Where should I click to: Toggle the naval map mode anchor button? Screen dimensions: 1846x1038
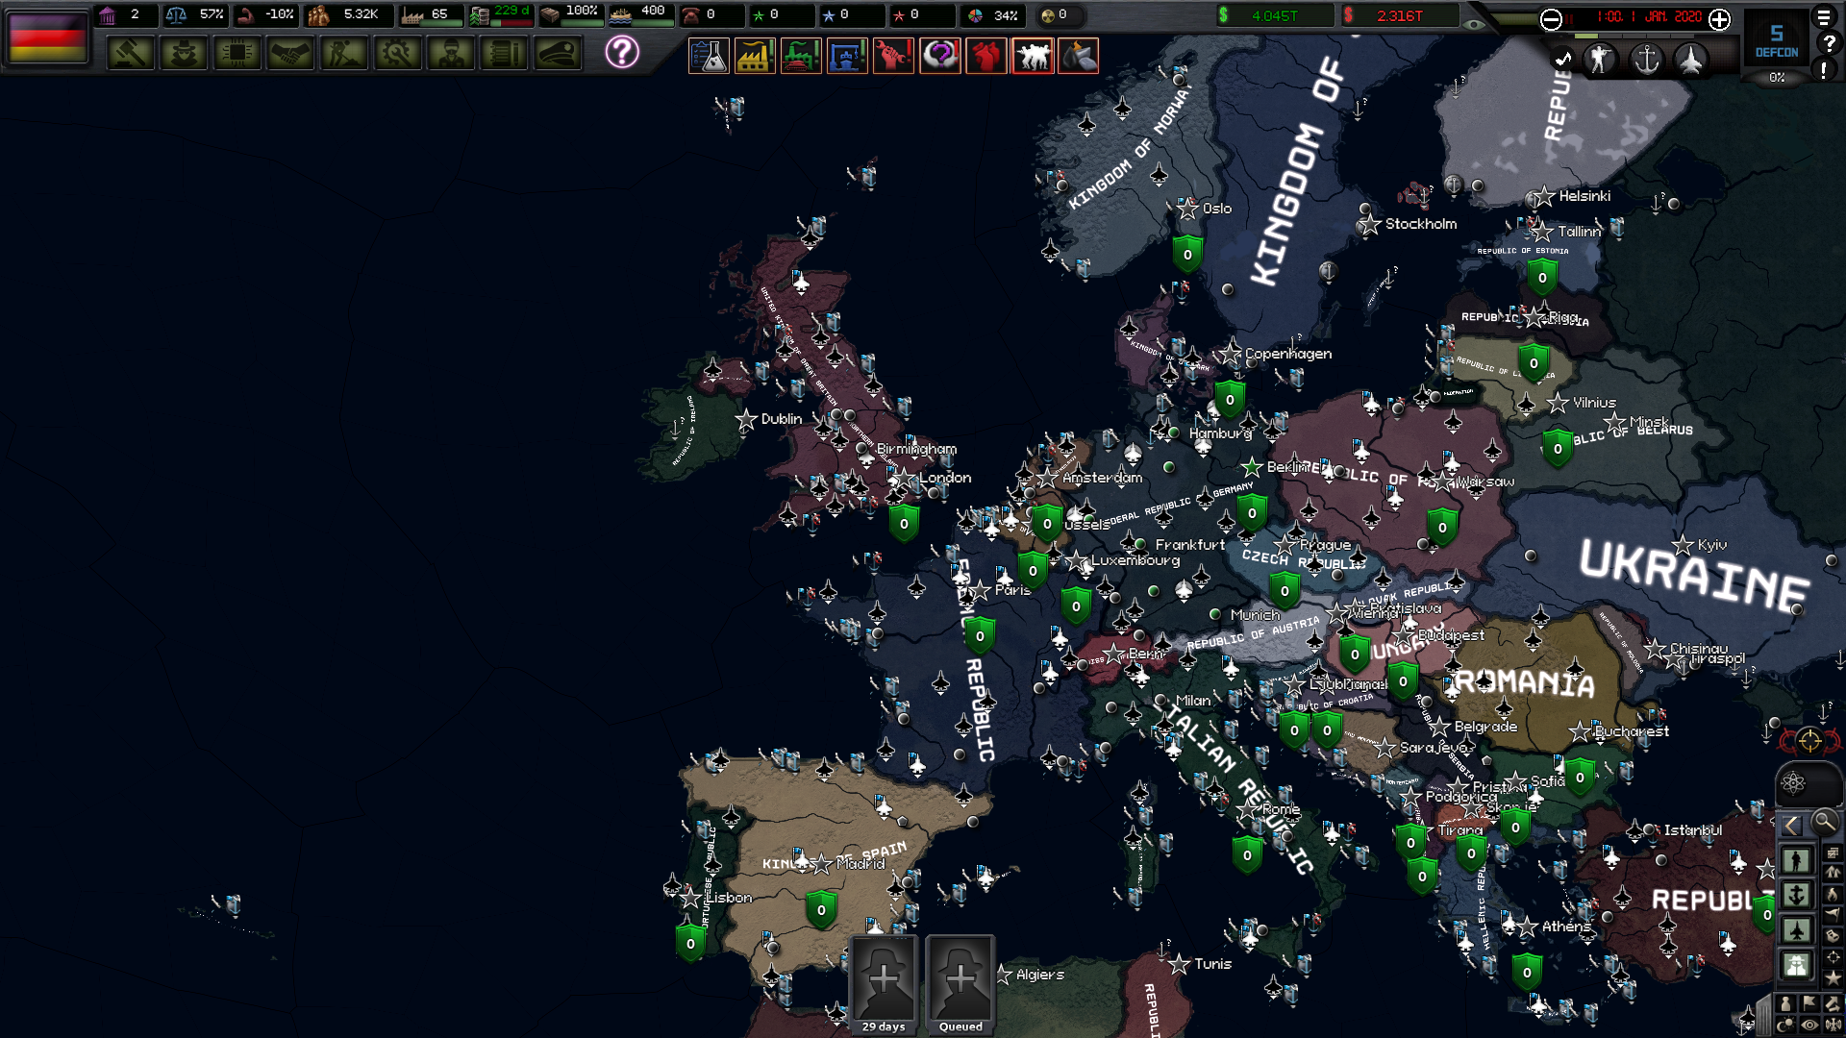pos(1796,895)
